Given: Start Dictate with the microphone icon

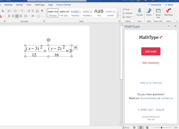Looking at the screenshot, I should 140,12.
